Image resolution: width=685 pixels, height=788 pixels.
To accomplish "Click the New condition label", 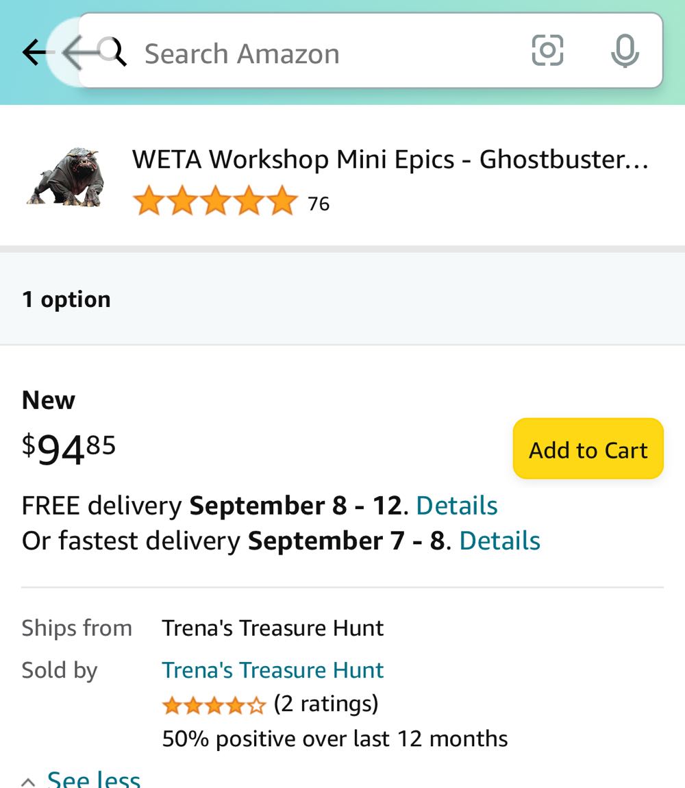I will pyautogui.click(x=48, y=399).
